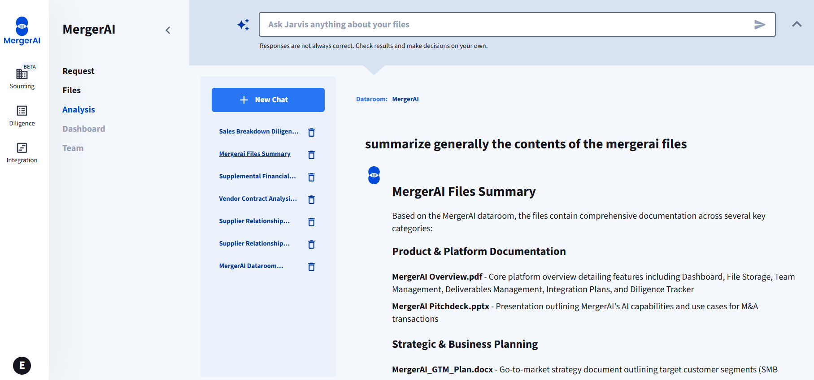
Task: Open the Integration section
Action: (22, 153)
